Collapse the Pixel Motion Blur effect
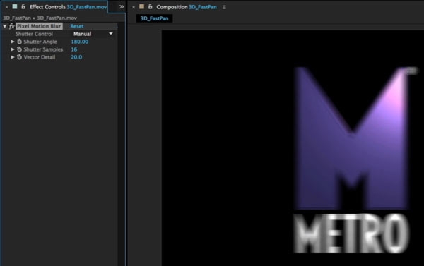 tap(5, 26)
